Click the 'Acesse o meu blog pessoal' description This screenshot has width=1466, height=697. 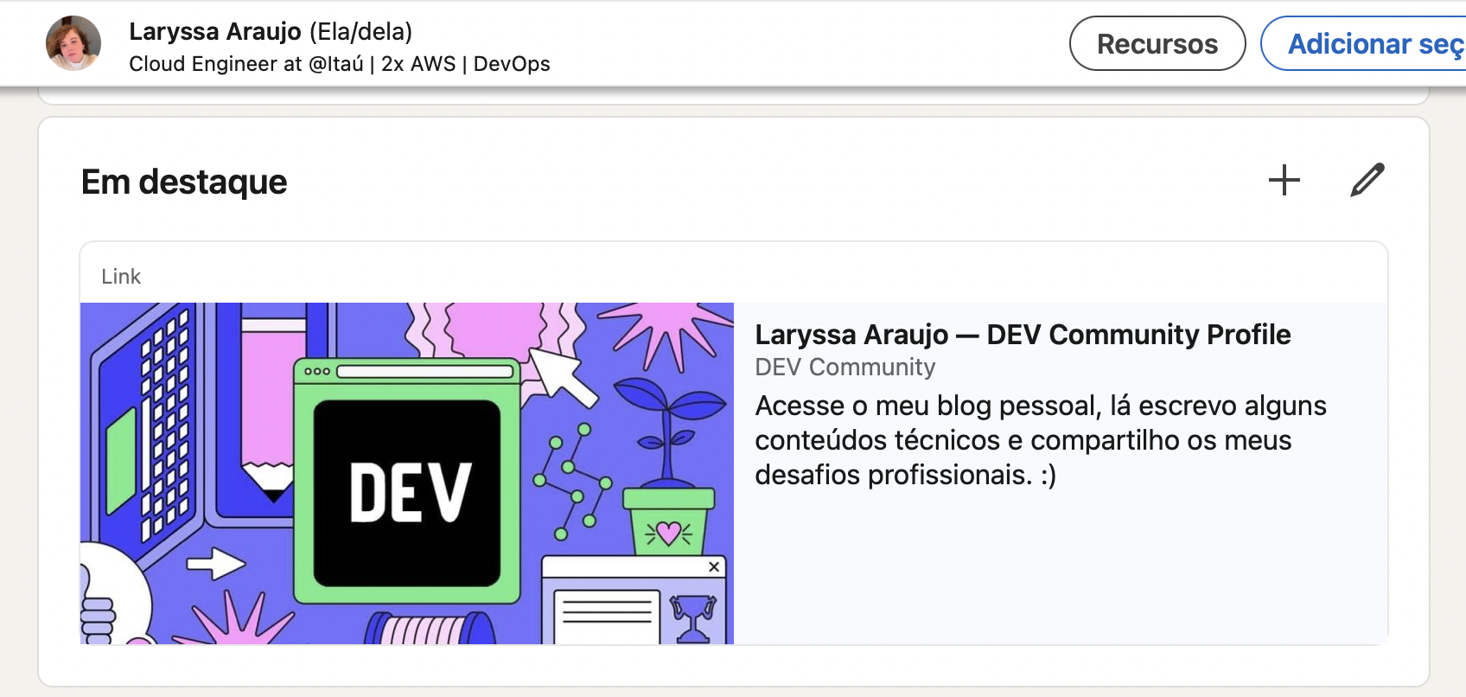point(1041,440)
